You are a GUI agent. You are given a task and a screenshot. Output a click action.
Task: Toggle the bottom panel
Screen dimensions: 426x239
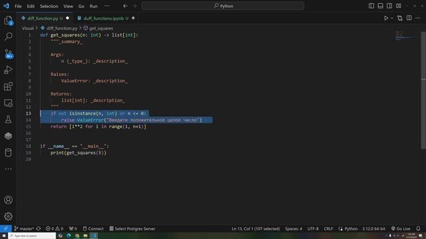pyautogui.click(x=380, y=6)
